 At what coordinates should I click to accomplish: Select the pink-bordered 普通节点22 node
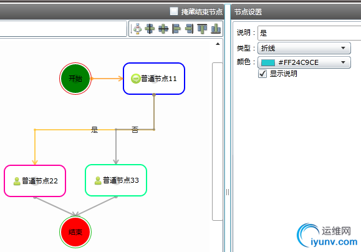point(35,181)
